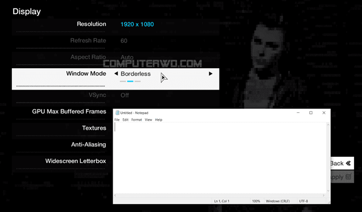Click Windows (CRLF) in Notepad status bar
The width and height of the screenshot is (362, 212).
click(278, 201)
